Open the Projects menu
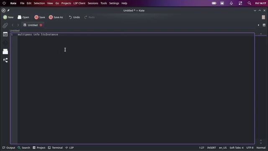This screenshot has width=268, height=151. pyautogui.click(x=66, y=3)
